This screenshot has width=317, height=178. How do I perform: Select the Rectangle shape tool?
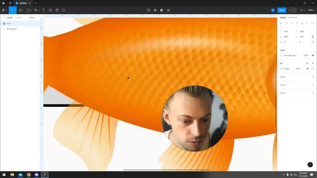[28, 10]
